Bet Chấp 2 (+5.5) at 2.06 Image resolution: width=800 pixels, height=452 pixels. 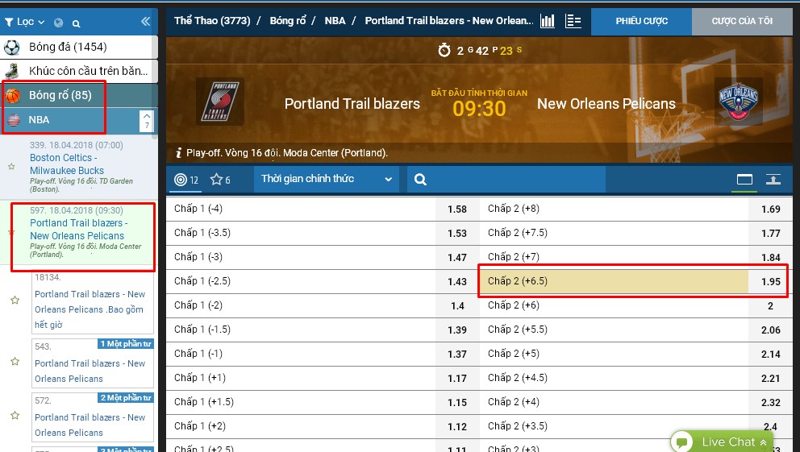coord(636,330)
